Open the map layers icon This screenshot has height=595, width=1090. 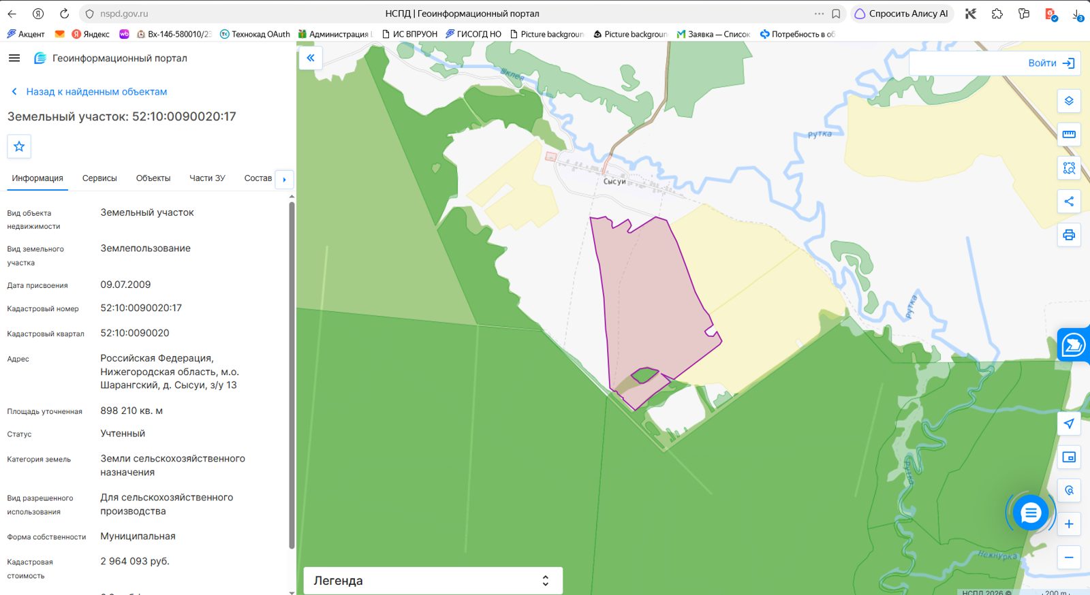pos(1069,101)
